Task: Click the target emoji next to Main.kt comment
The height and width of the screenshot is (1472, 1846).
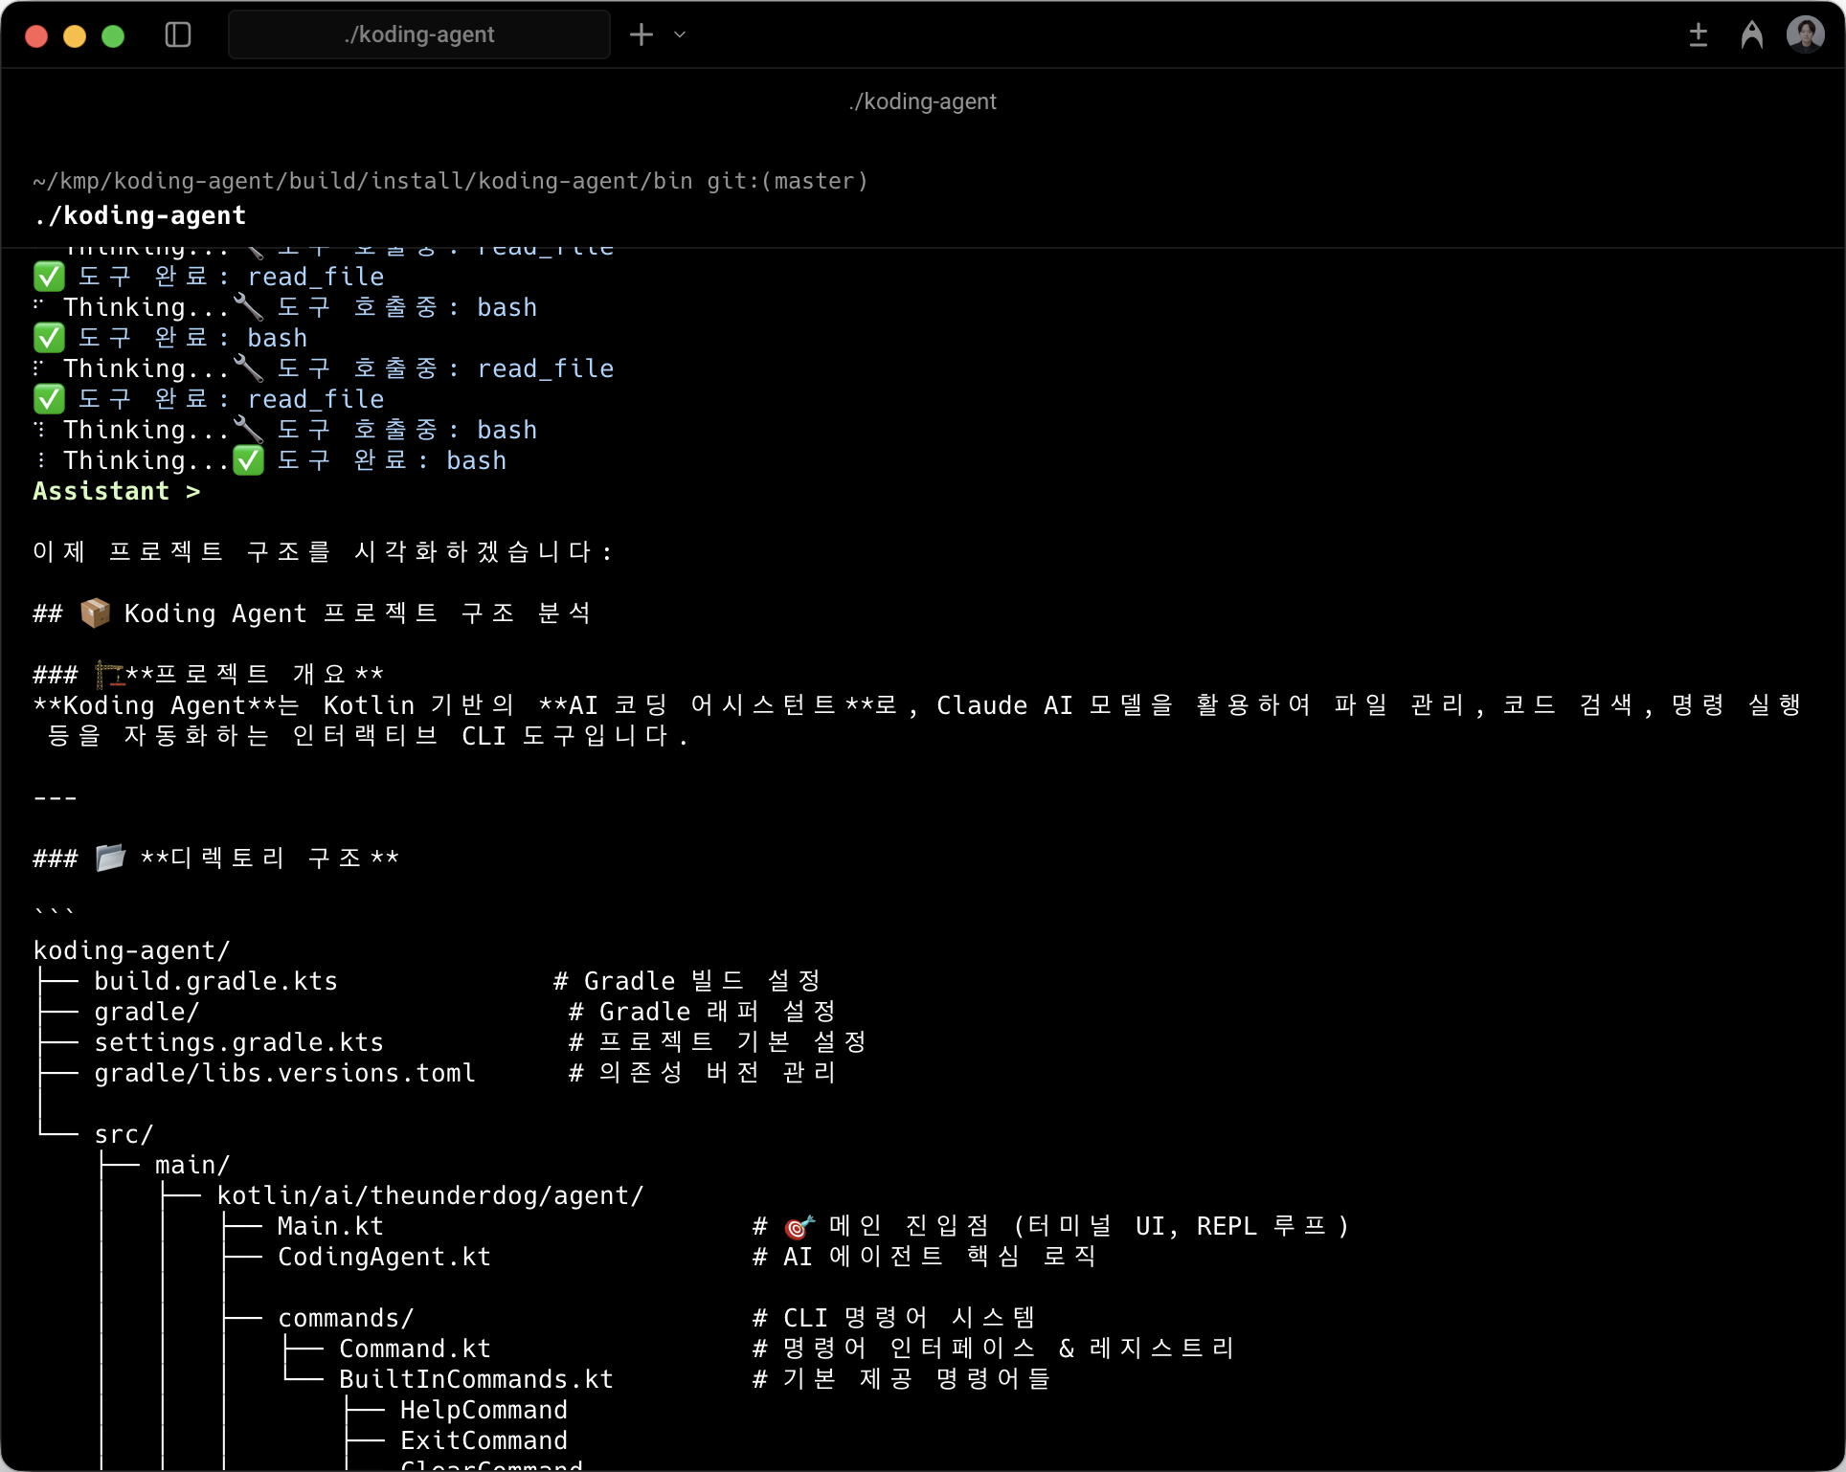Action: [799, 1226]
